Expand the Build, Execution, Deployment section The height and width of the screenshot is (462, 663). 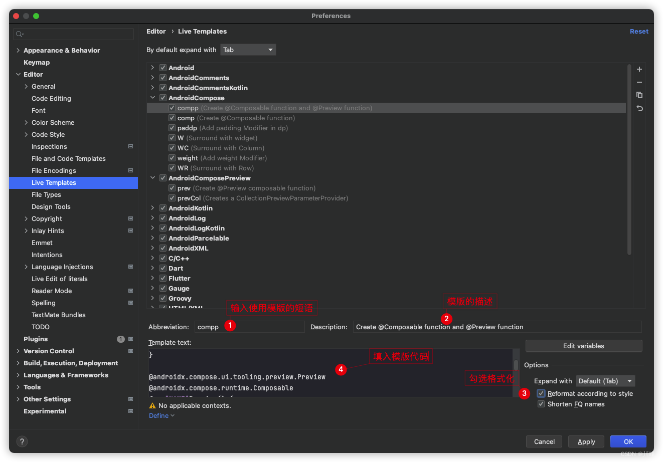[x=18, y=363]
